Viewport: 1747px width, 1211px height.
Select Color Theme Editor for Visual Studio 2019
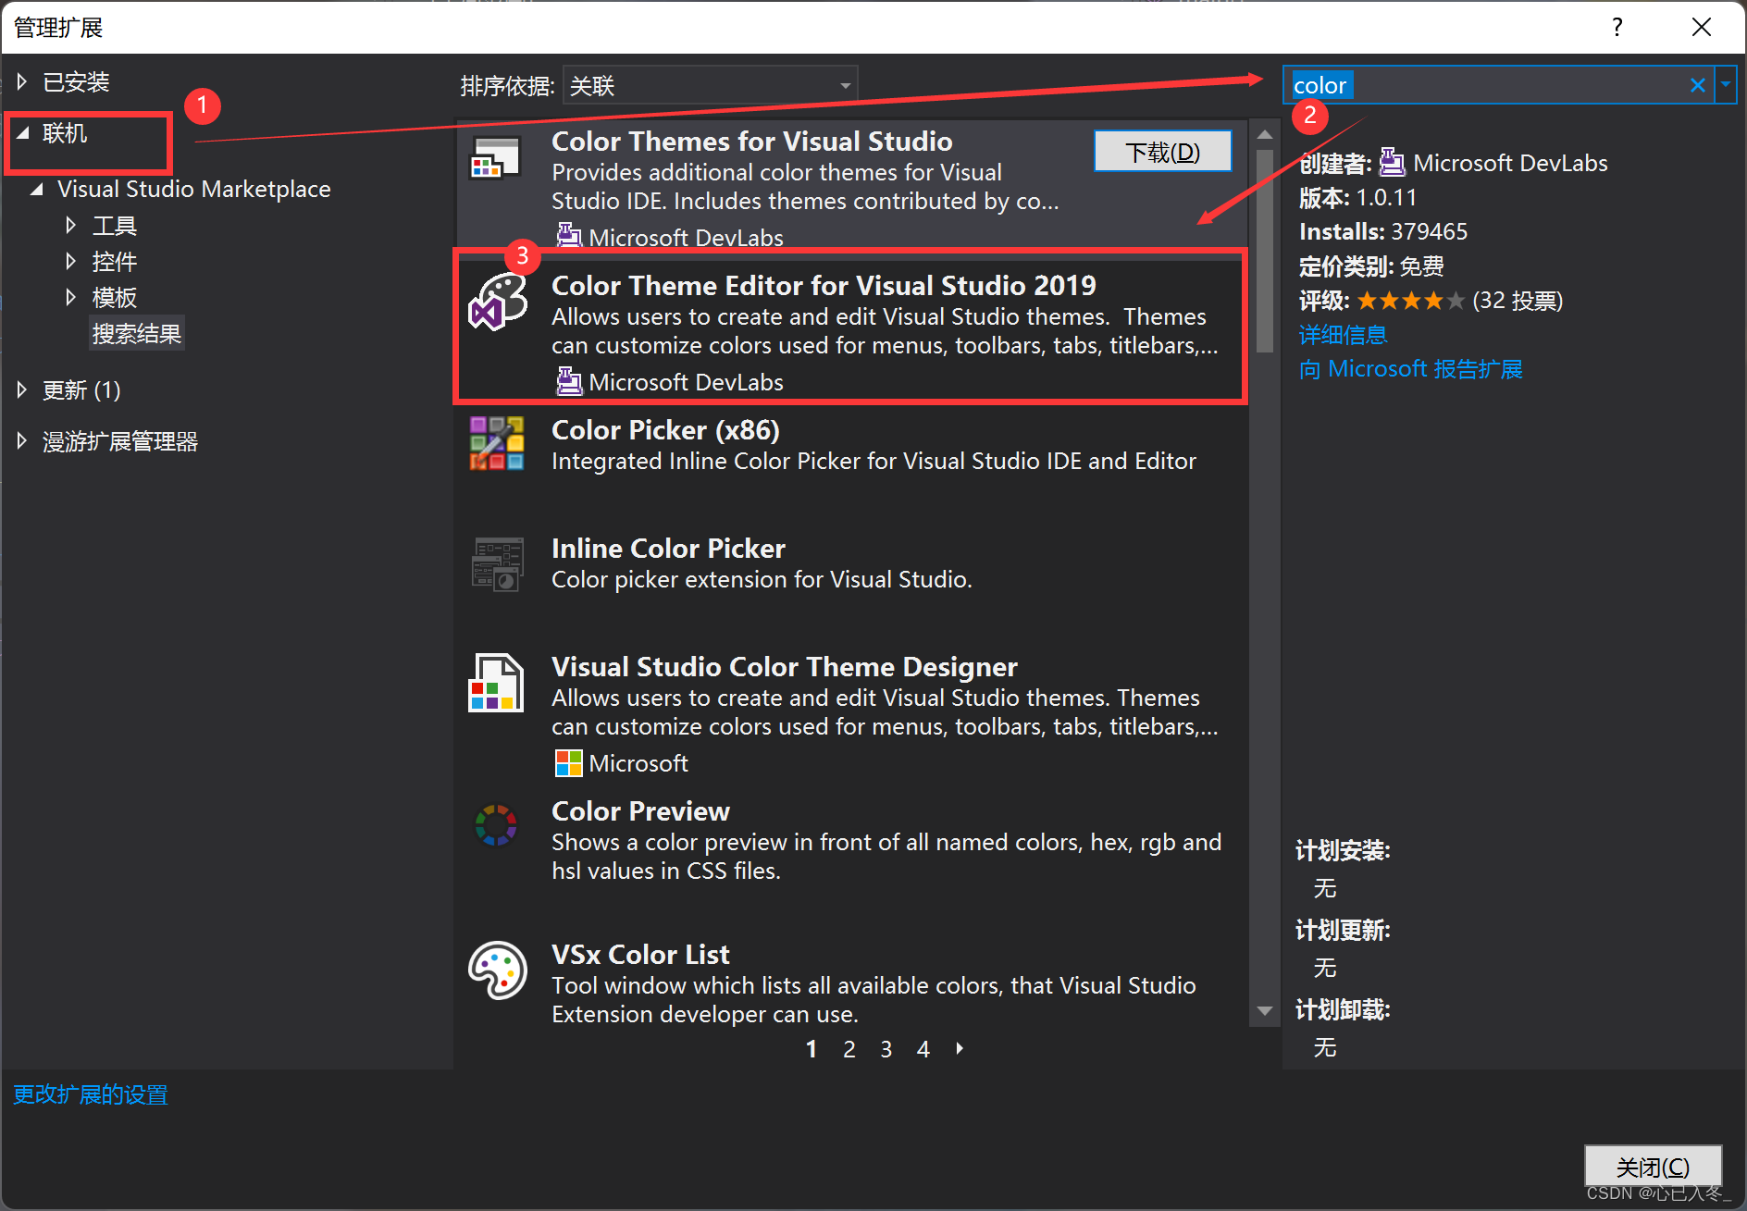pos(850,327)
